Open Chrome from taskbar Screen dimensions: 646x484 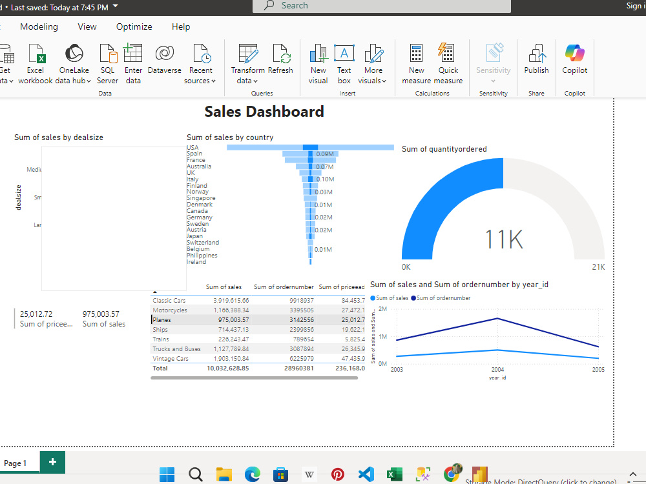pyautogui.click(x=452, y=473)
